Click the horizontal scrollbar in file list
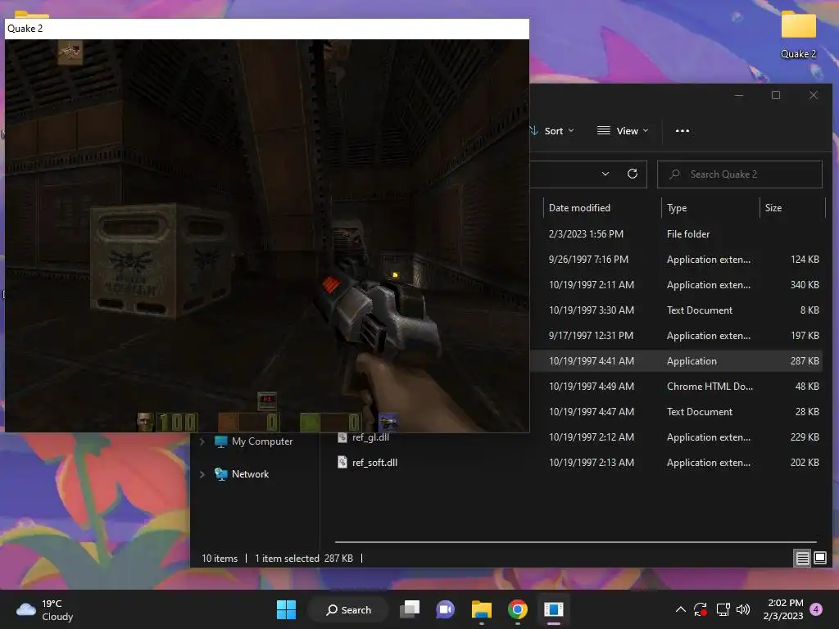 tap(575, 542)
